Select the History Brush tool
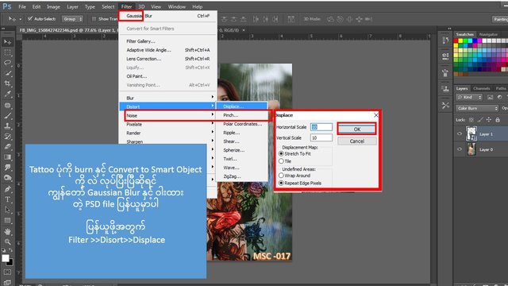Image resolution: width=508 pixels, height=286 pixels. (x=7, y=137)
